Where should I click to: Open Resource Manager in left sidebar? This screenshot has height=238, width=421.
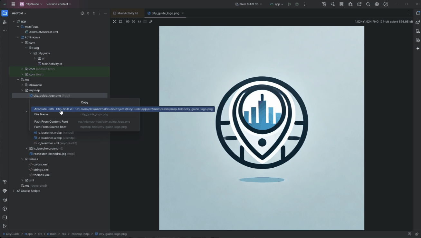tap(5, 22)
